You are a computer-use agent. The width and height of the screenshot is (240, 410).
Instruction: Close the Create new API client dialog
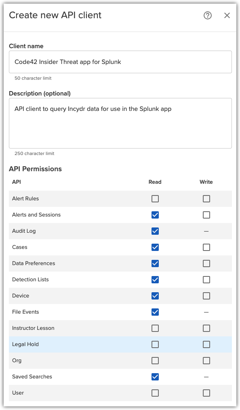pyautogui.click(x=227, y=15)
